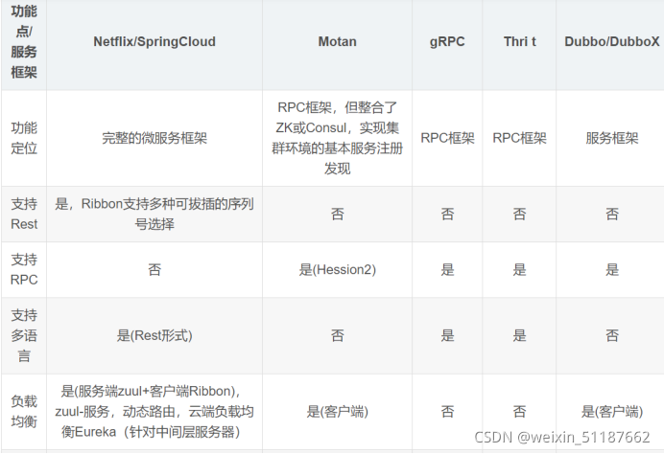664x454 pixels.
Task: Select the 服务框架 cell under Dubbo
Action: [x=612, y=138]
